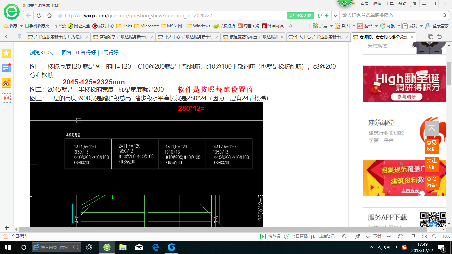Open the 游戏中心 bookmark

[103, 26]
